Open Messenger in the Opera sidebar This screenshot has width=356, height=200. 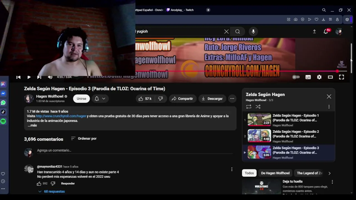click(x=3, y=94)
